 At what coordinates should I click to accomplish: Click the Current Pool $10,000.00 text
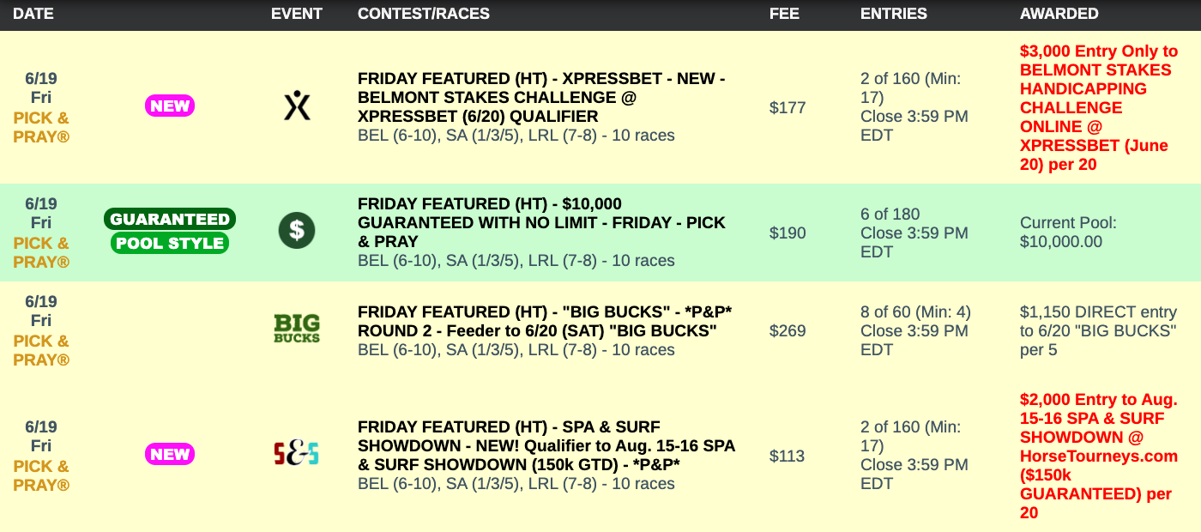1067,233
